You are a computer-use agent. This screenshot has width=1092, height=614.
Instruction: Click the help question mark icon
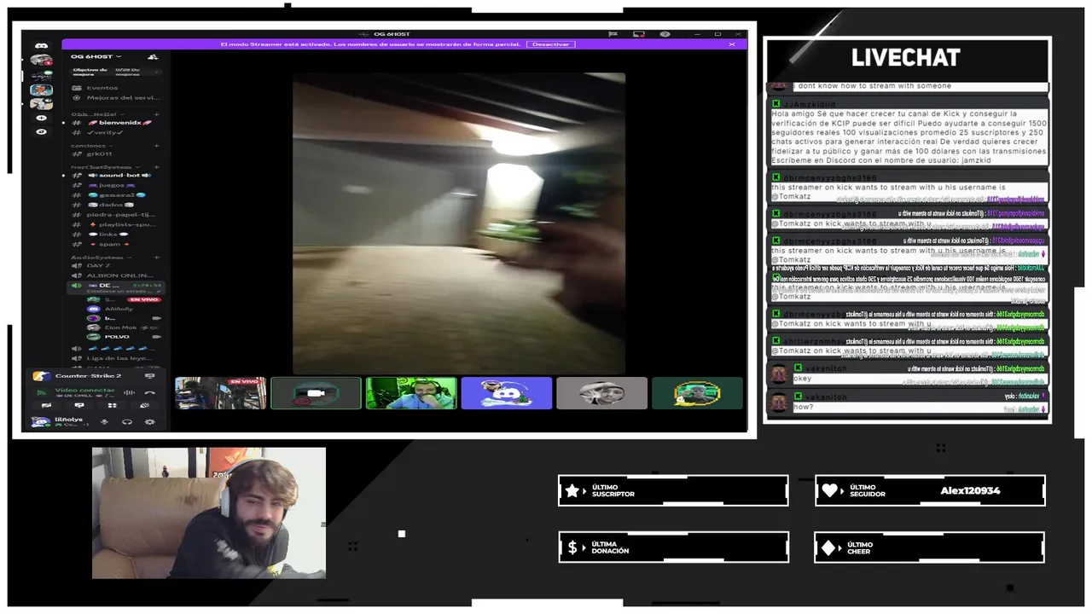(x=665, y=34)
